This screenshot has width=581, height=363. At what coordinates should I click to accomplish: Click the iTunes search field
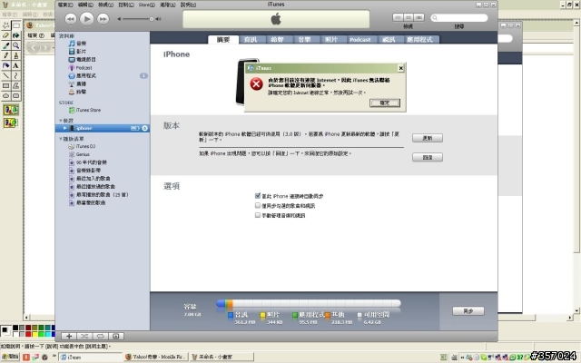point(459,18)
